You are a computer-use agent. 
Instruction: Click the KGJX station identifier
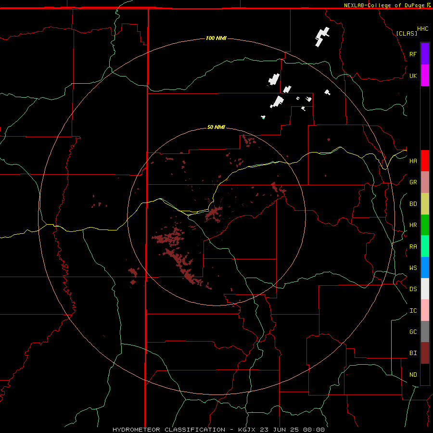click(x=247, y=430)
